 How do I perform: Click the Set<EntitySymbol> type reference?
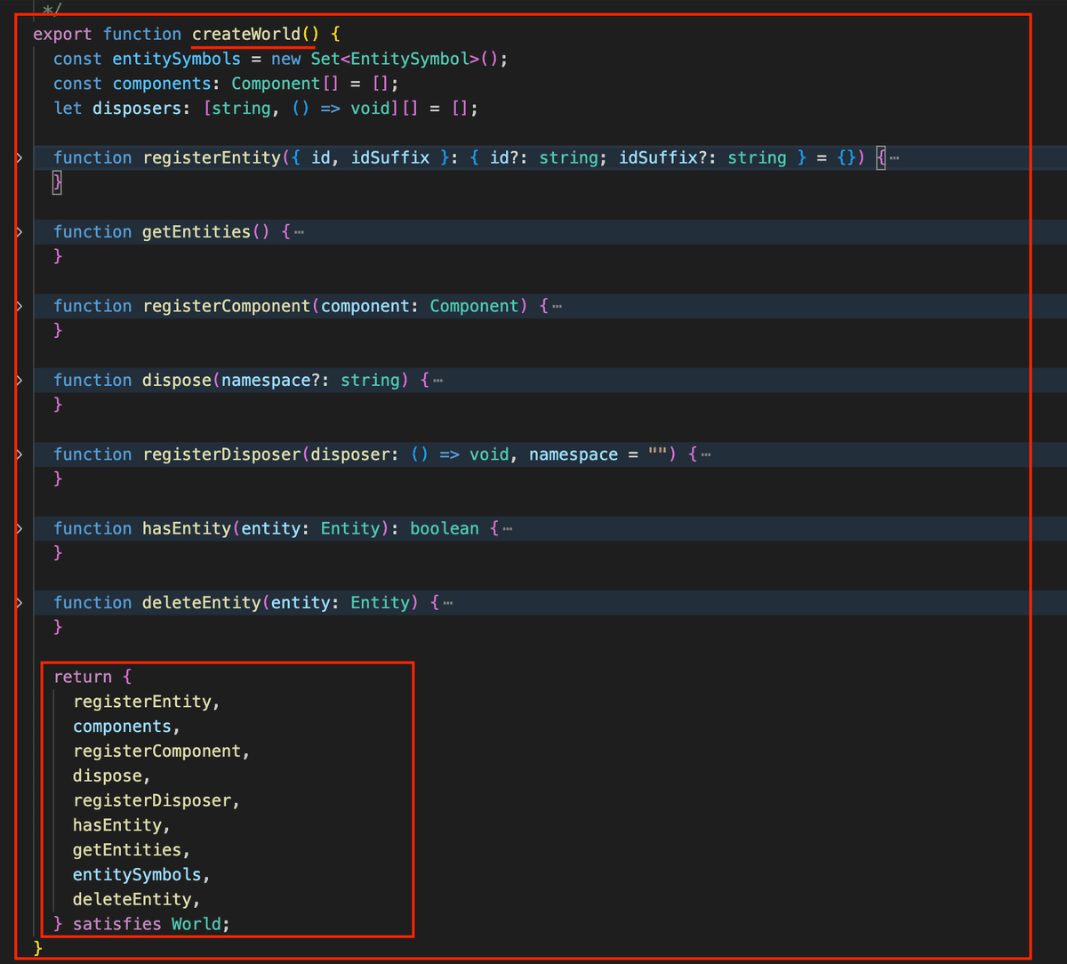[x=395, y=59]
